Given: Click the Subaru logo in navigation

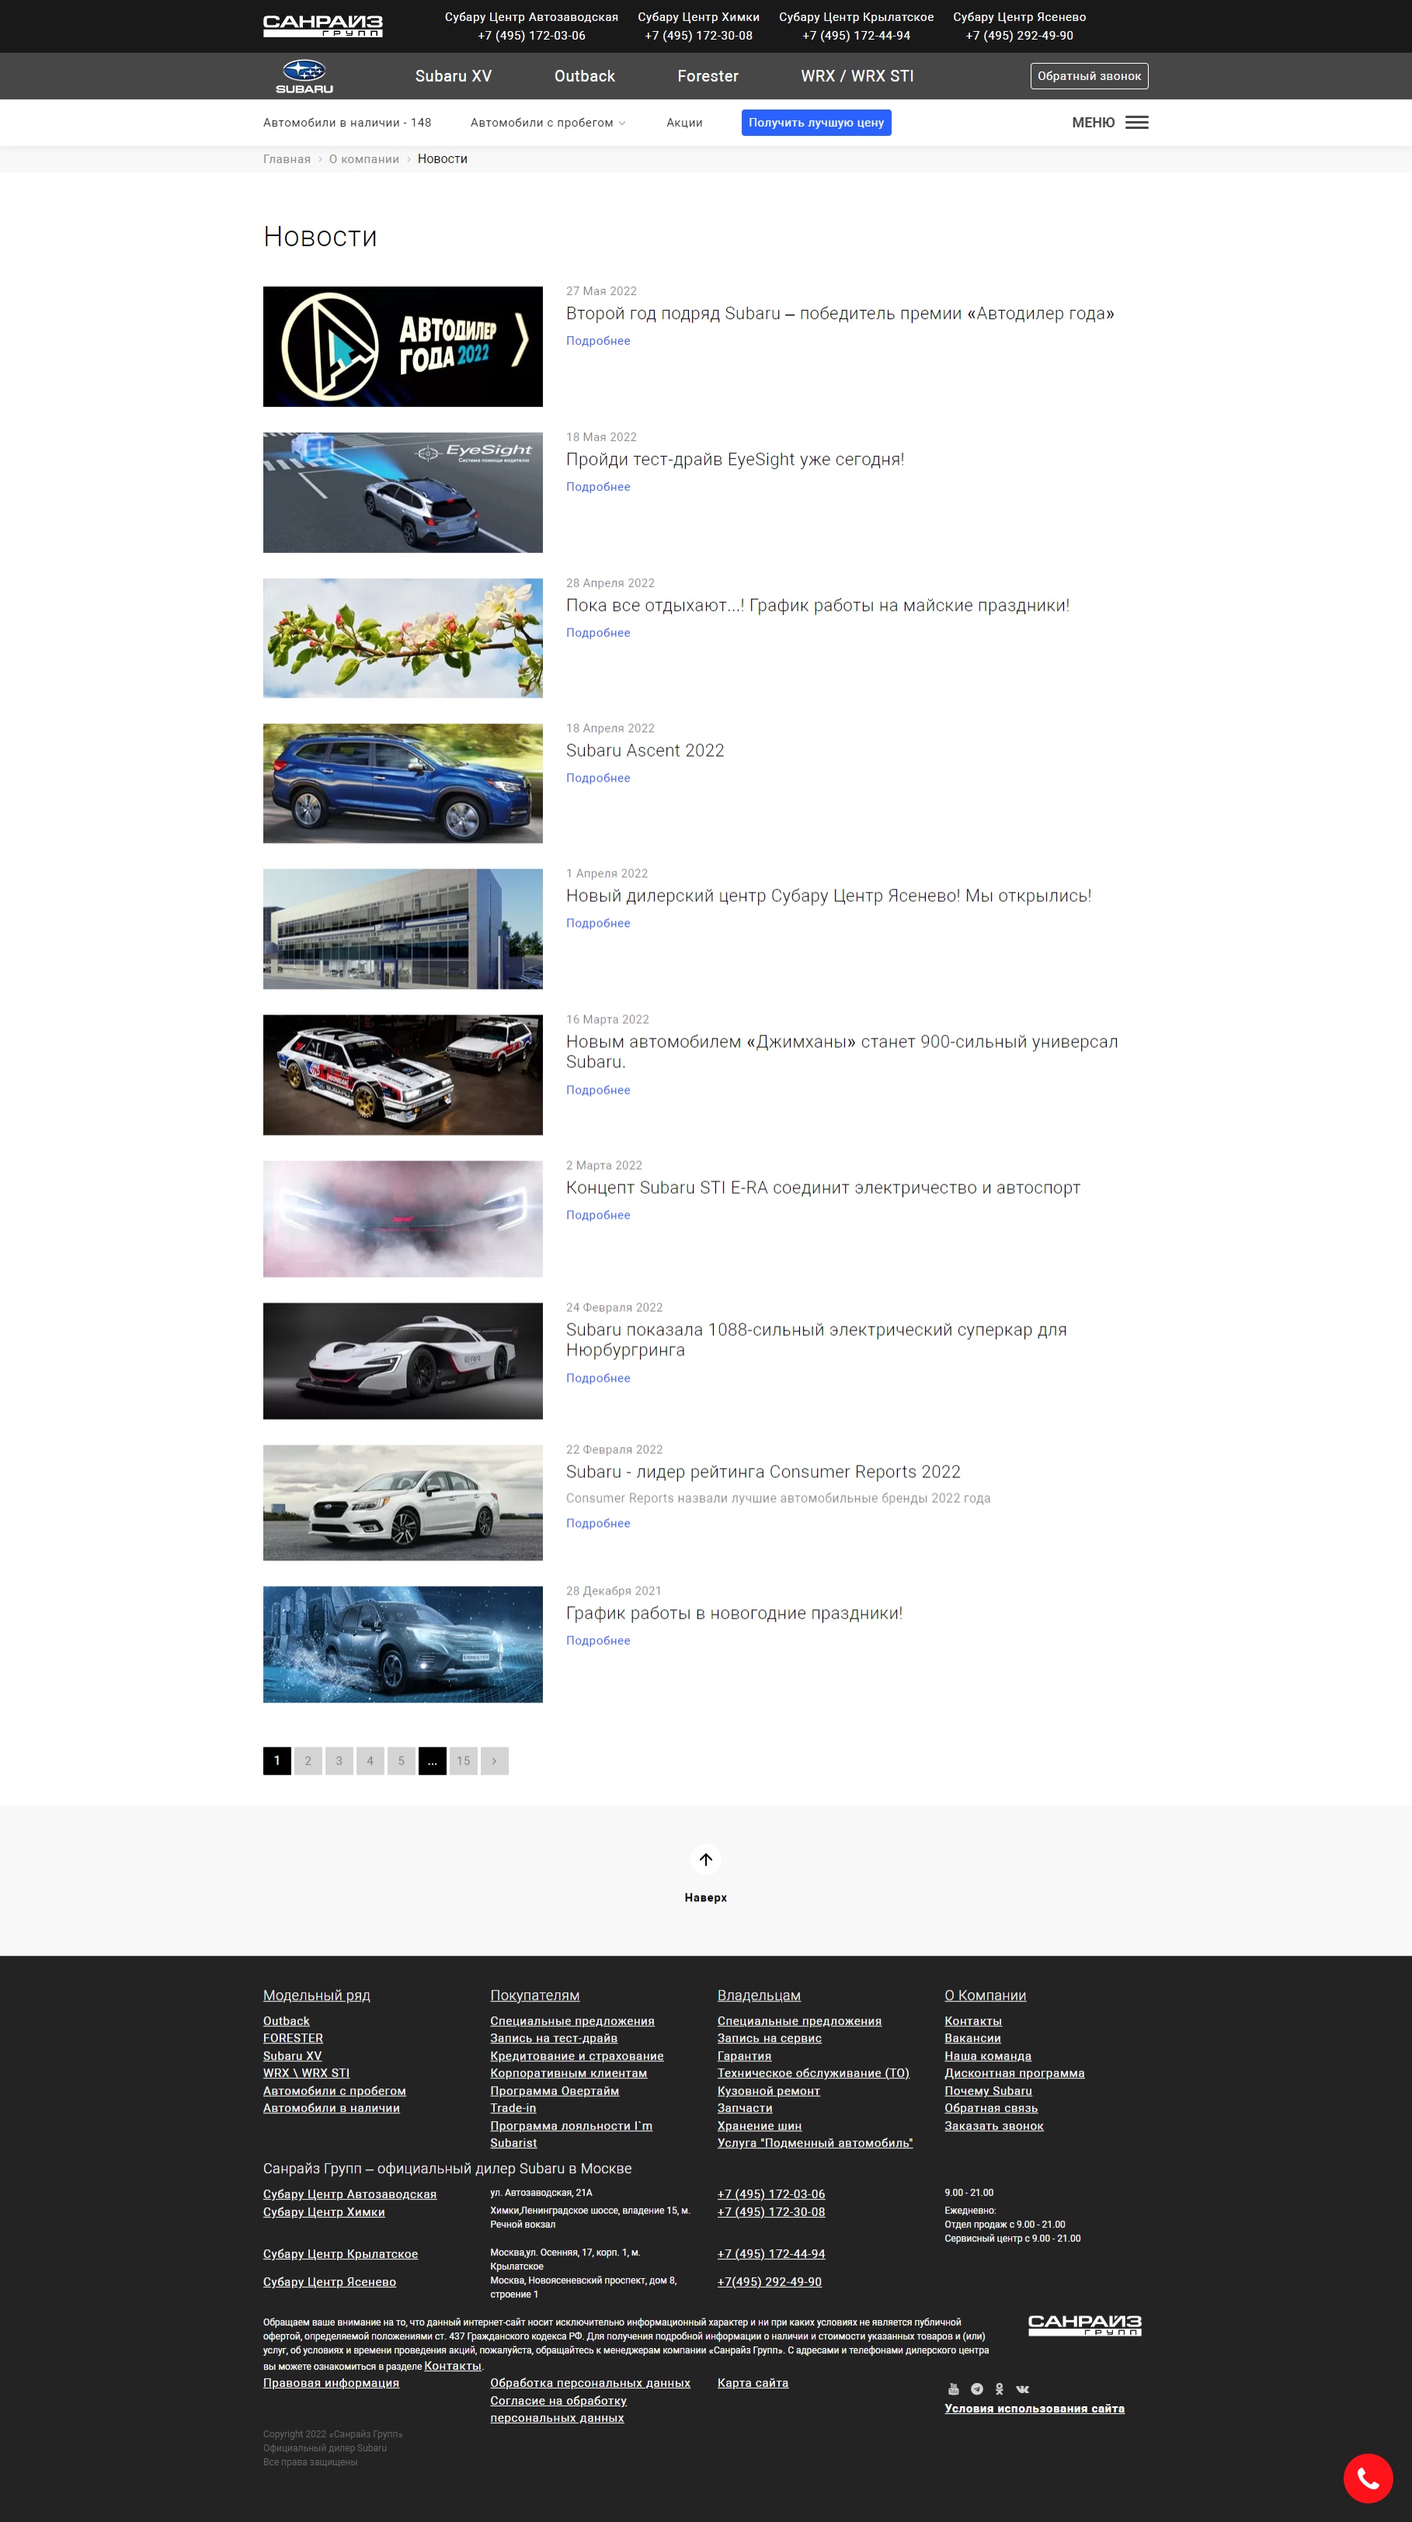Looking at the screenshot, I should pos(304,76).
